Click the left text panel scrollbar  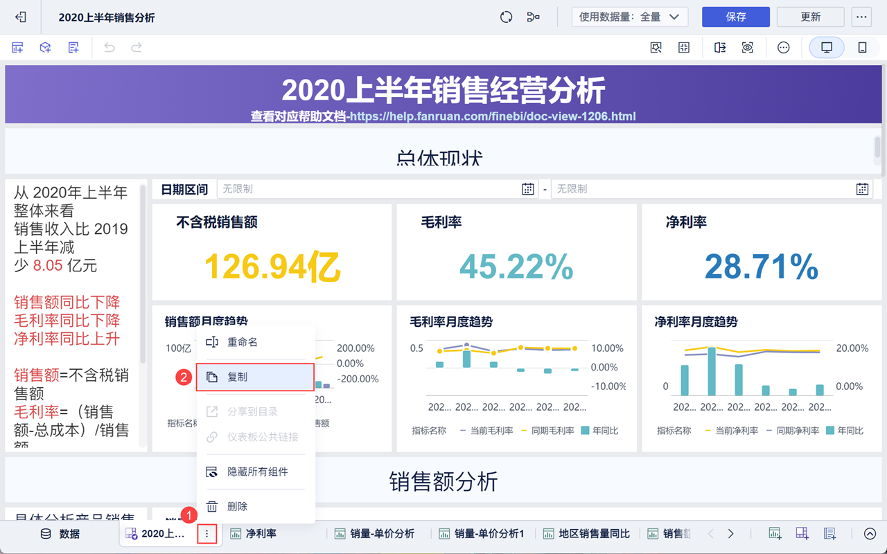coord(143,274)
